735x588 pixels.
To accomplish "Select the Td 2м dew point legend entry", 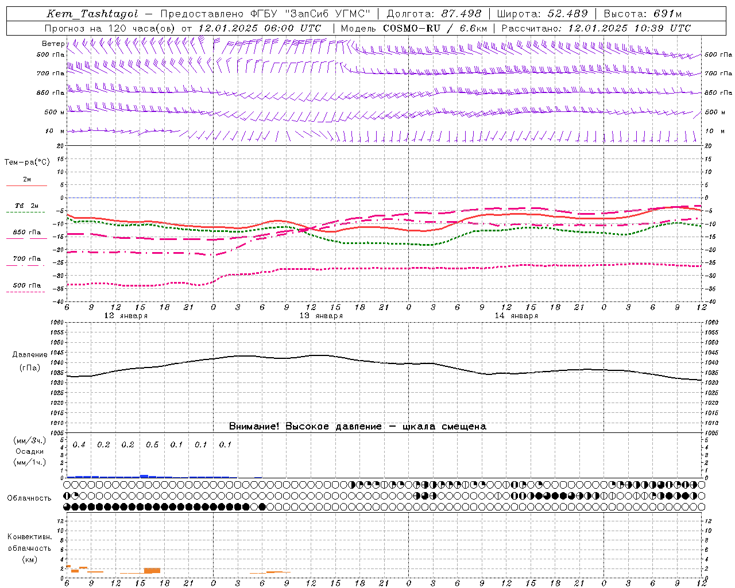I will pyautogui.click(x=27, y=206).
